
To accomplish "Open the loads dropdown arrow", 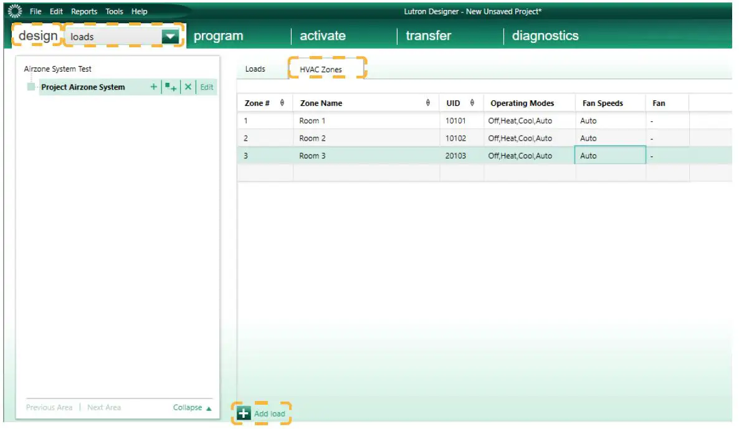I will coord(169,36).
